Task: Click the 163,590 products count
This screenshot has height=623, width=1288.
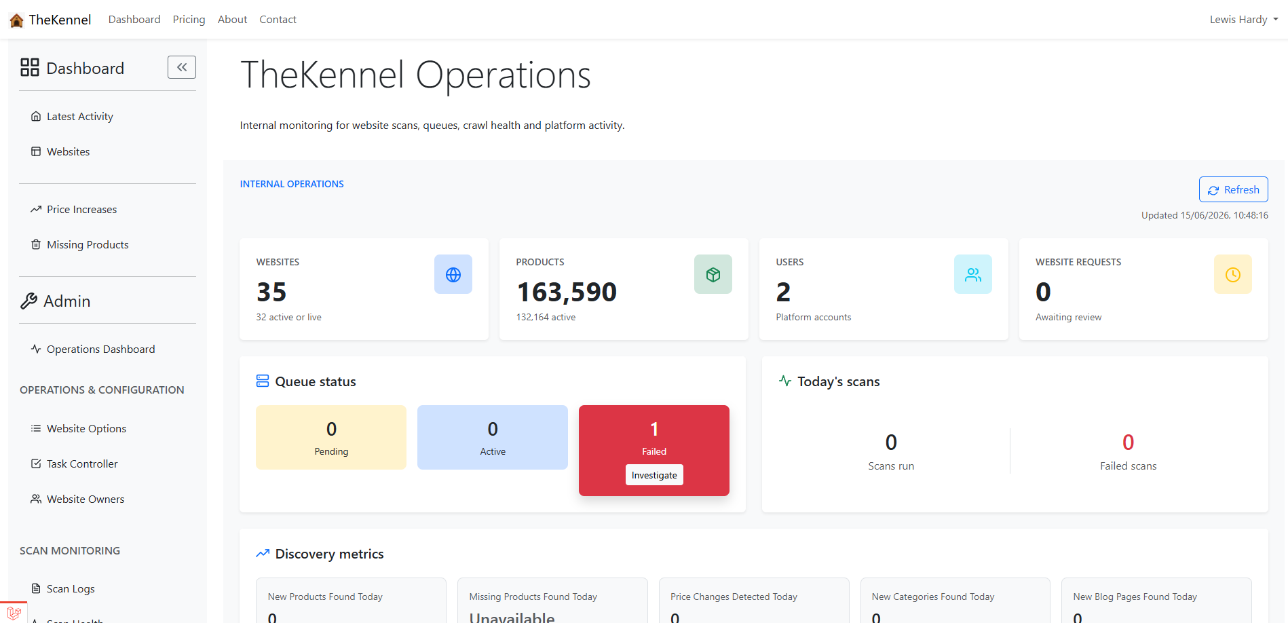Action: (567, 292)
